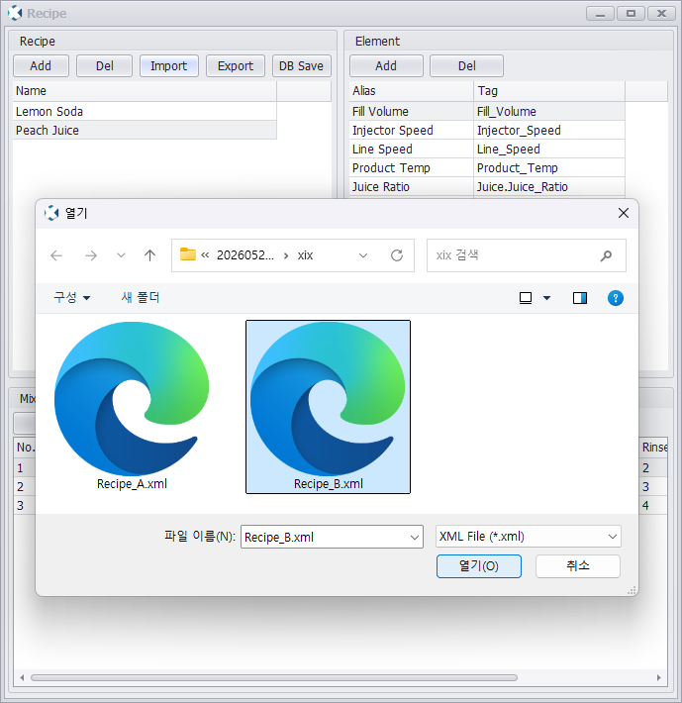
Task: Select Injector Speed alias cell
Action: click(x=411, y=130)
